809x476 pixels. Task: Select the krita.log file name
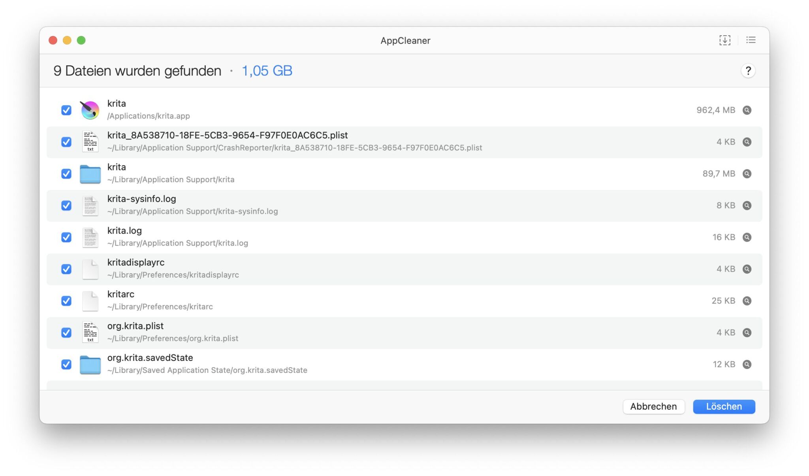click(124, 230)
